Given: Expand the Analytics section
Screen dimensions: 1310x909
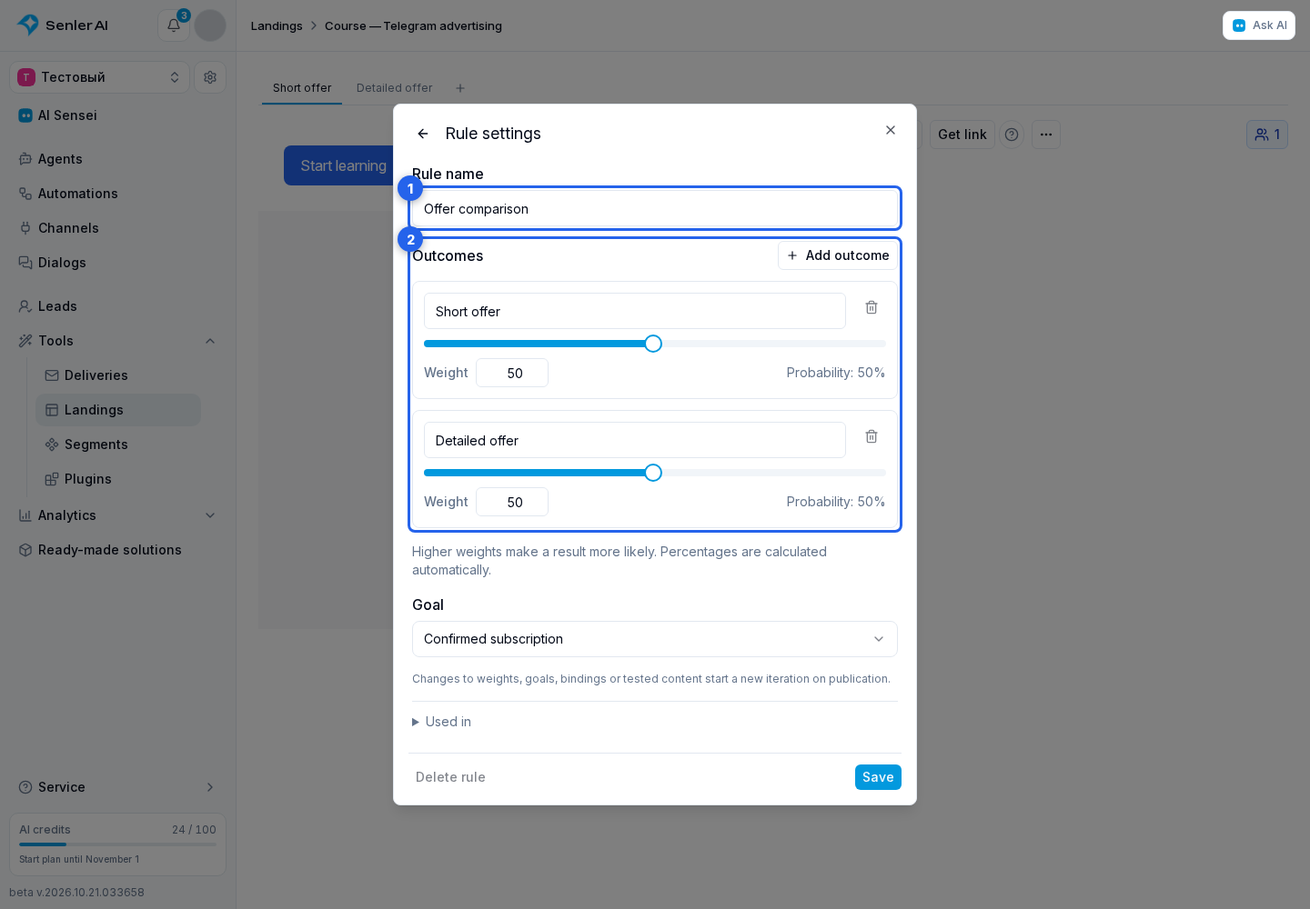Looking at the screenshot, I should tap(210, 515).
